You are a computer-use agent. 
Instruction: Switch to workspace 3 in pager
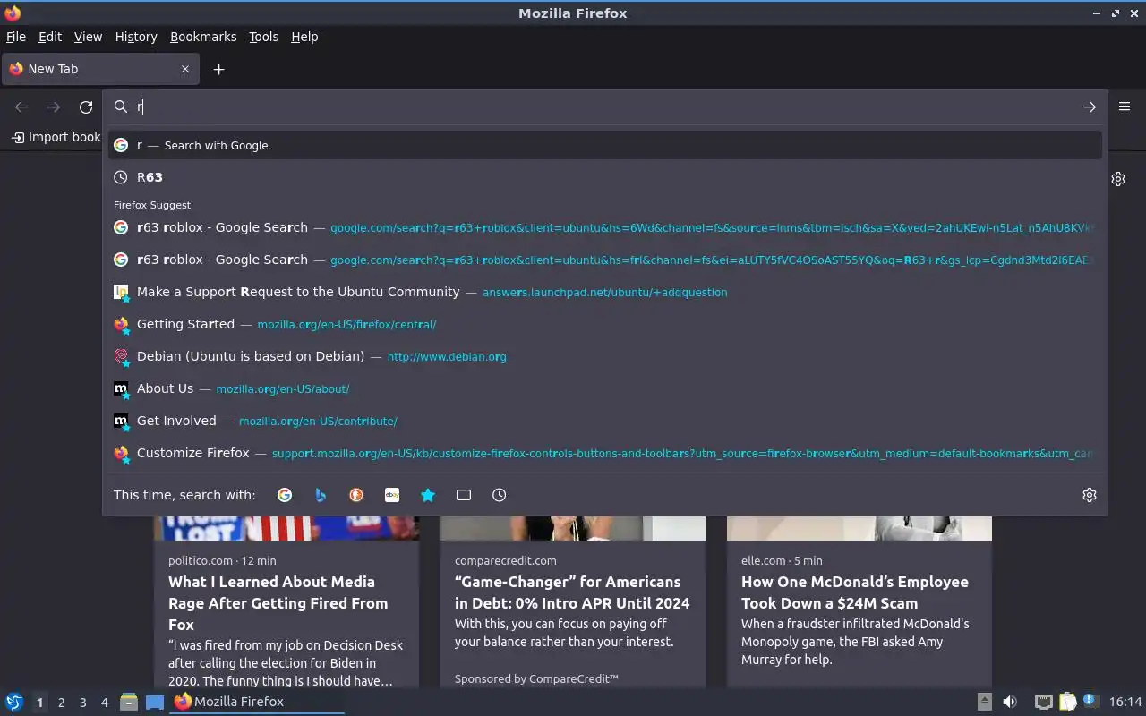coord(82,703)
